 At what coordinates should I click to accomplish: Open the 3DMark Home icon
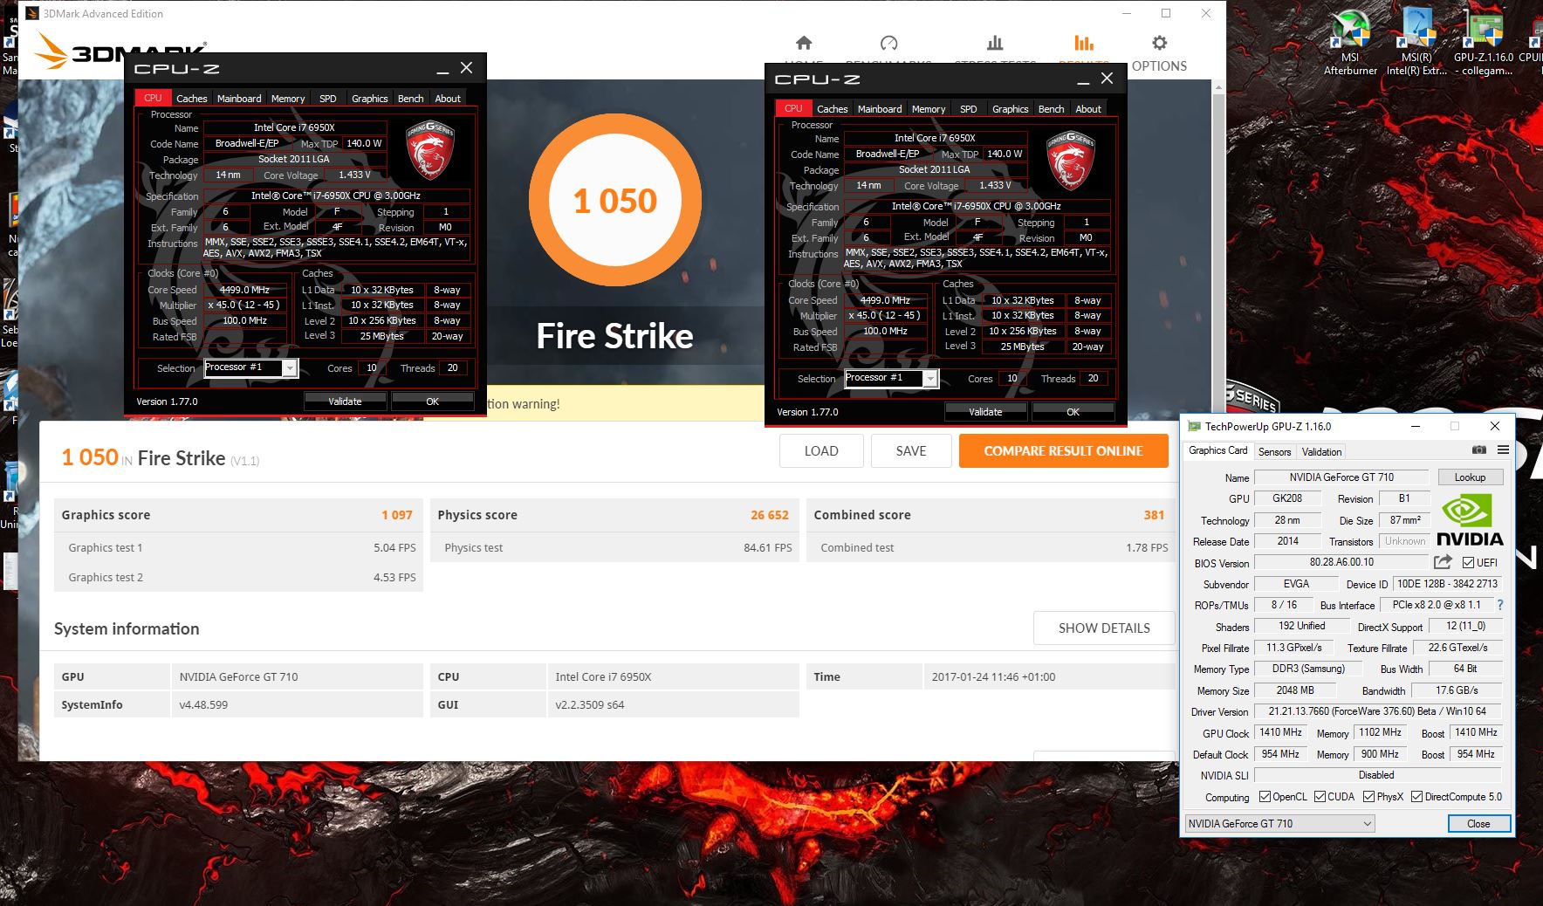pyautogui.click(x=804, y=43)
